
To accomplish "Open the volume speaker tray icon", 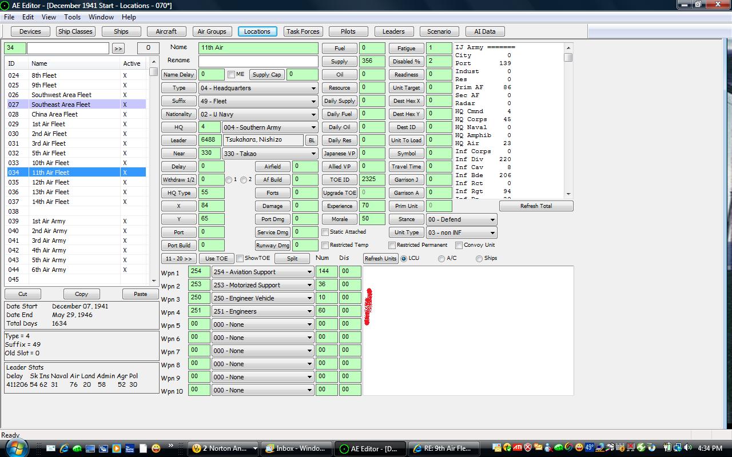I will point(688,448).
